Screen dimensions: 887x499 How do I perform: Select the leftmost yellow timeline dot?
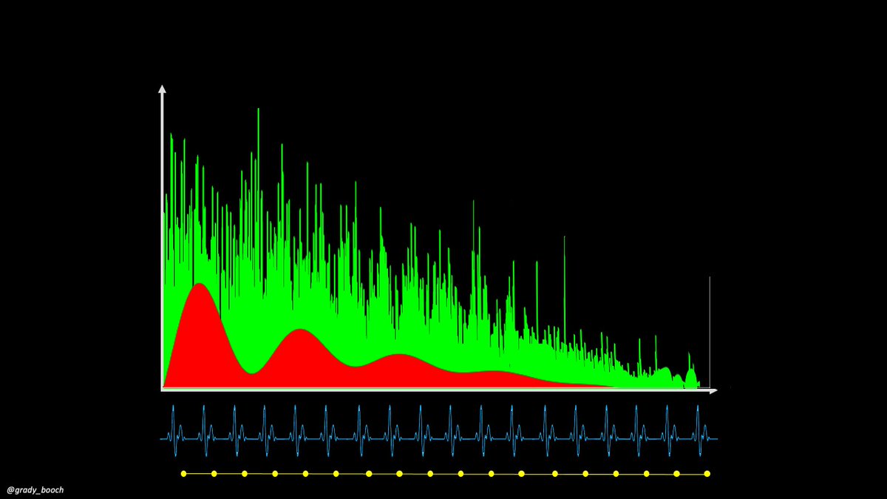click(183, 473)
